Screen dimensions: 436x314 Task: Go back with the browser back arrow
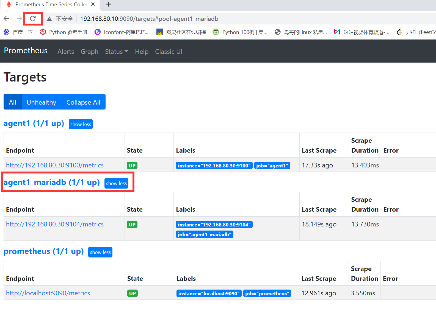click(x=7, y=19)
